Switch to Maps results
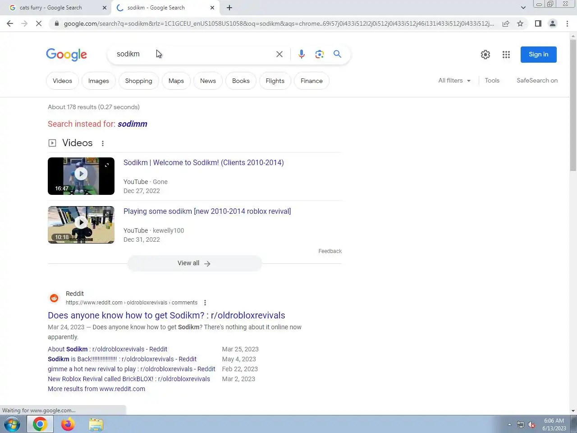Viewport: 577px width, 433px height. (176, 81)
